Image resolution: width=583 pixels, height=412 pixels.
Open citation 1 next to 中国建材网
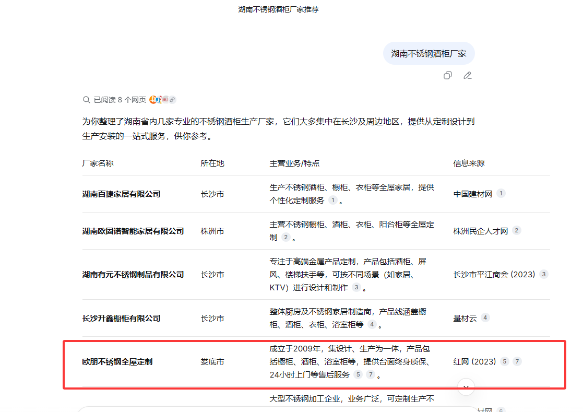(x=501, y=193)
